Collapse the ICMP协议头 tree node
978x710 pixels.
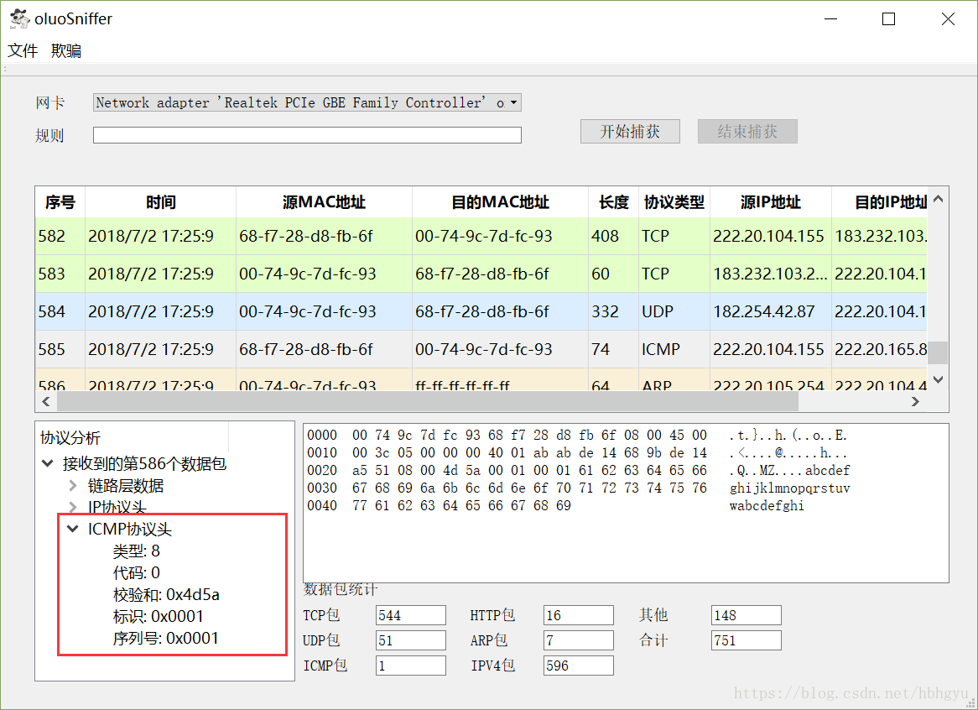point(73,529)
